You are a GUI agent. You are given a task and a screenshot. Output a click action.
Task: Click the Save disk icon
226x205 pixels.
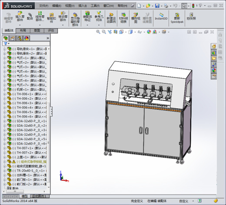tap(157, 6)
